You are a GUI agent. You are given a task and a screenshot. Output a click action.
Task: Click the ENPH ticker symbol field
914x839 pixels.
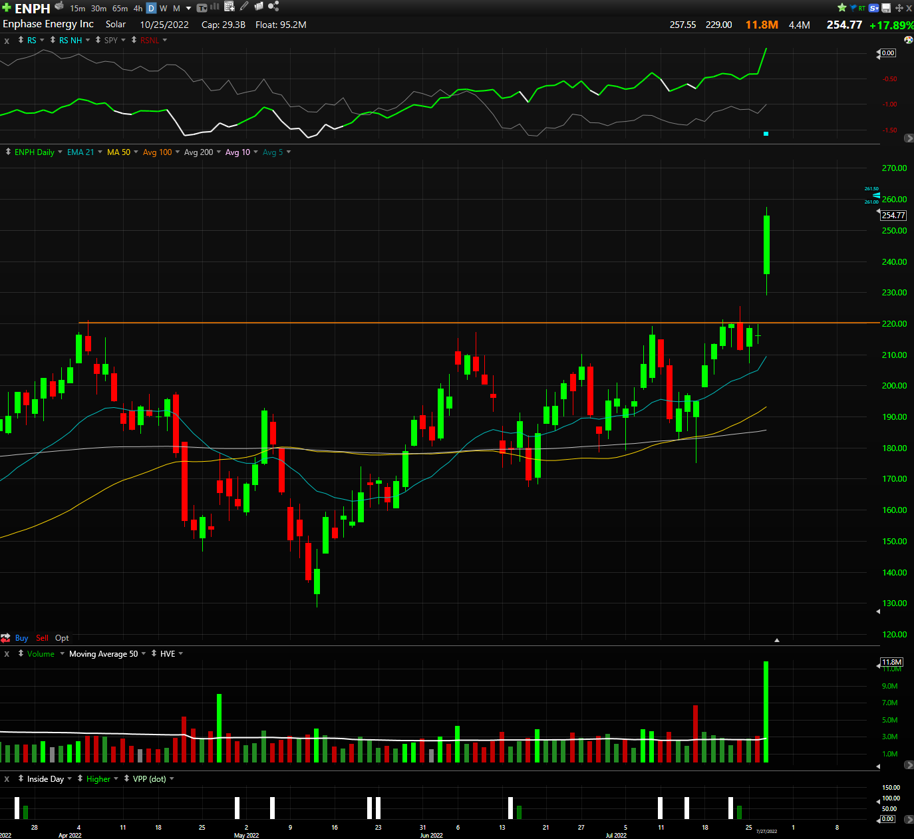(x=33, y=9)
